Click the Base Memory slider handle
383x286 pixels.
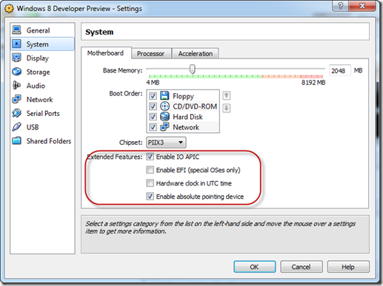pos(193,69)
